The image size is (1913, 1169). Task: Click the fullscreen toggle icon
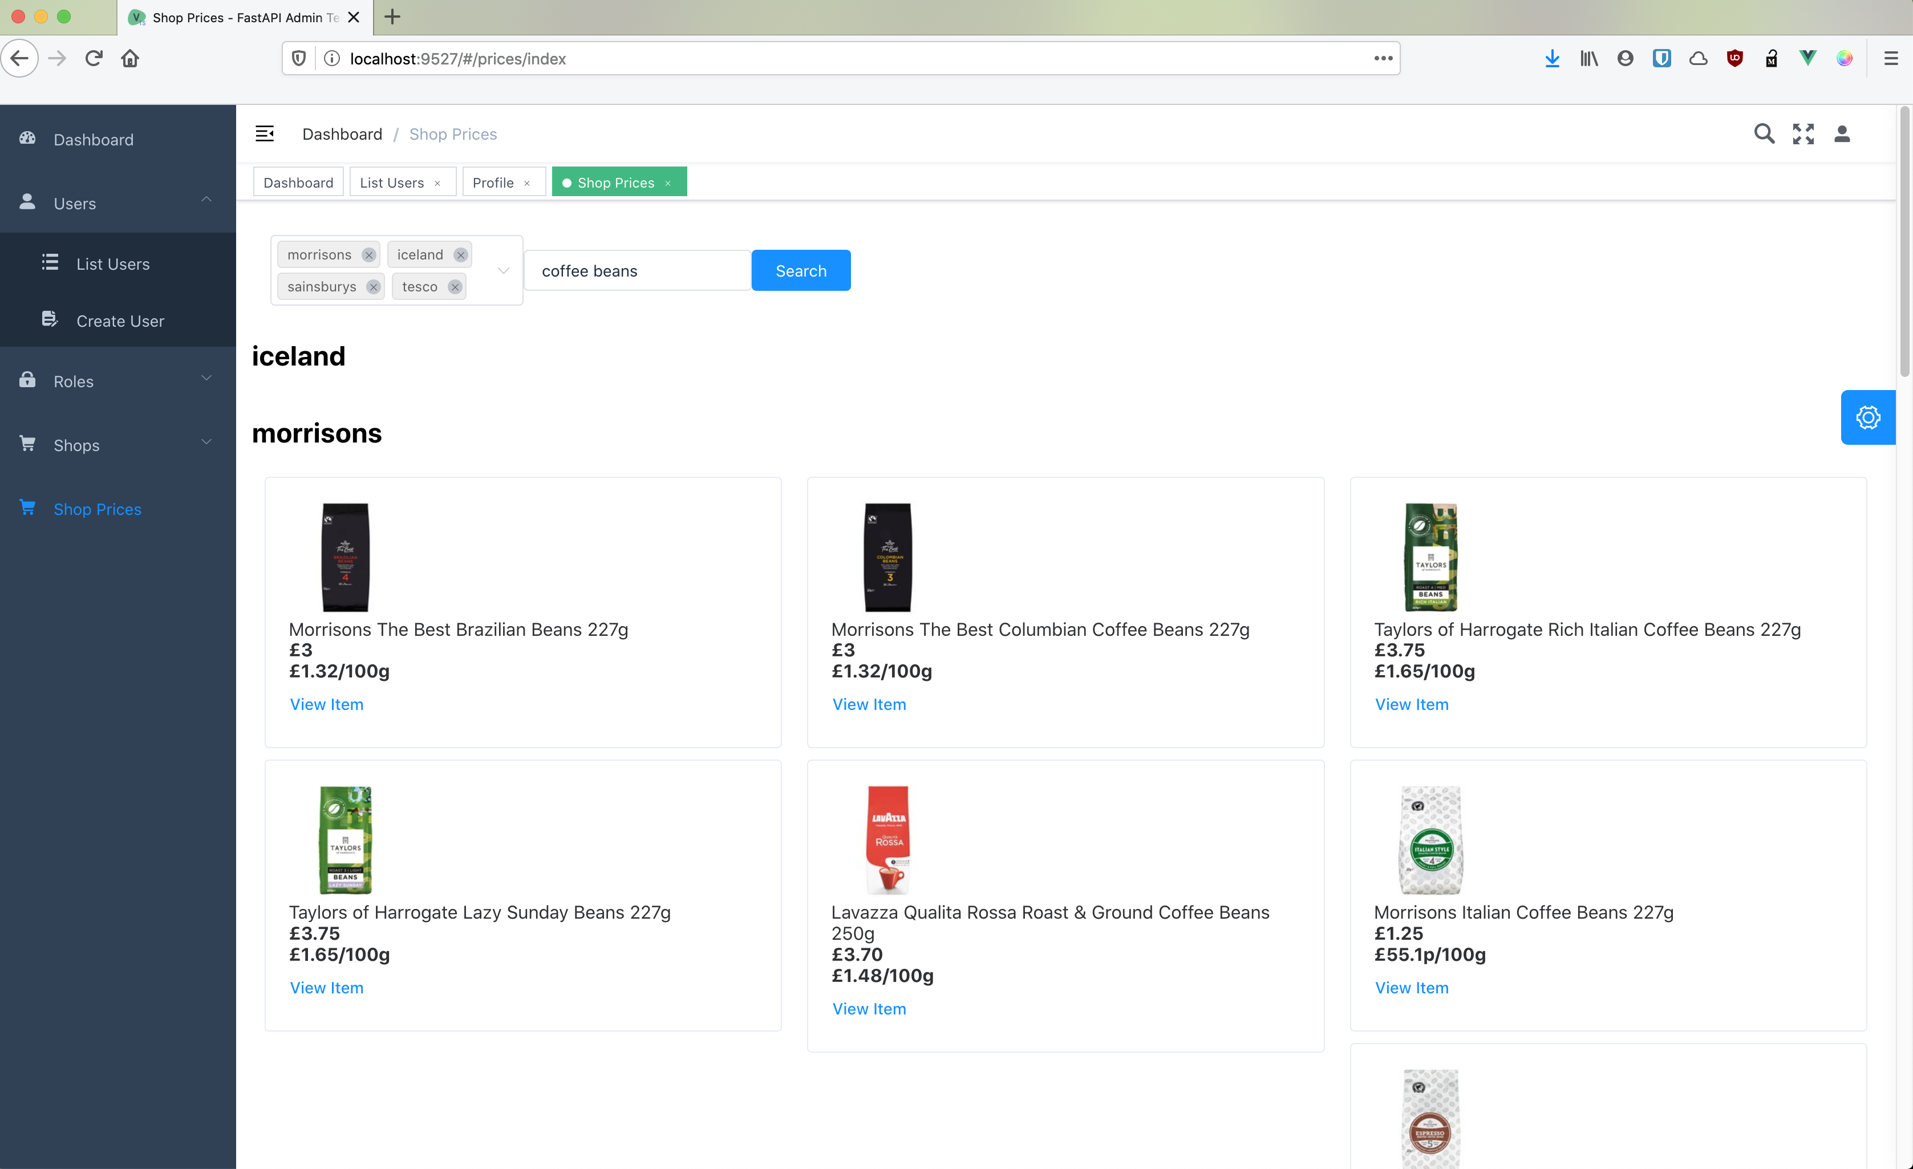pos(1803,133)
